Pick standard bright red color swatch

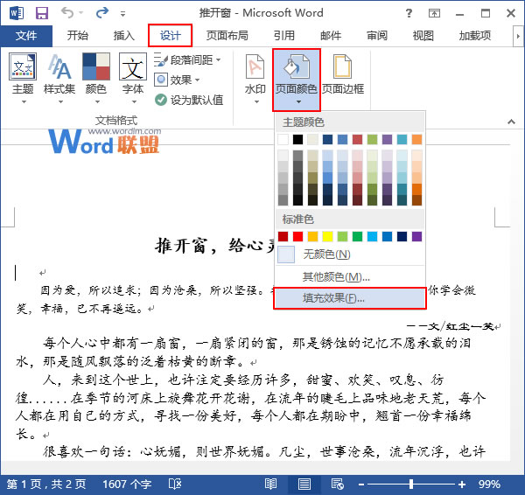pos(297,237)
